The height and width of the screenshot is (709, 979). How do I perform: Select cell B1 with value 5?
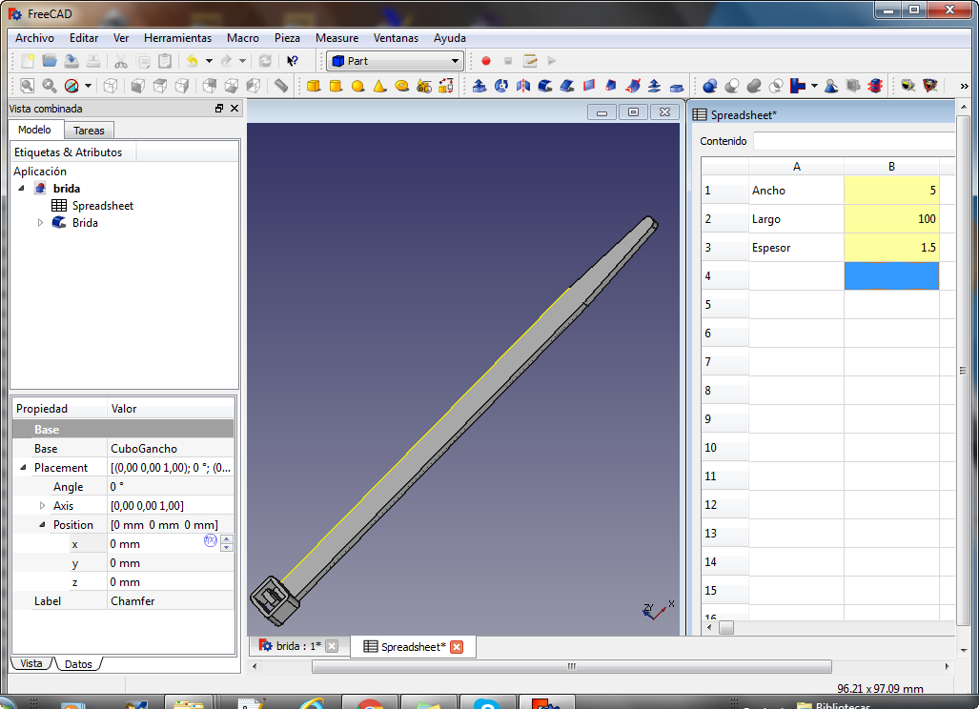pyautogui.click(x=891, y=191)
